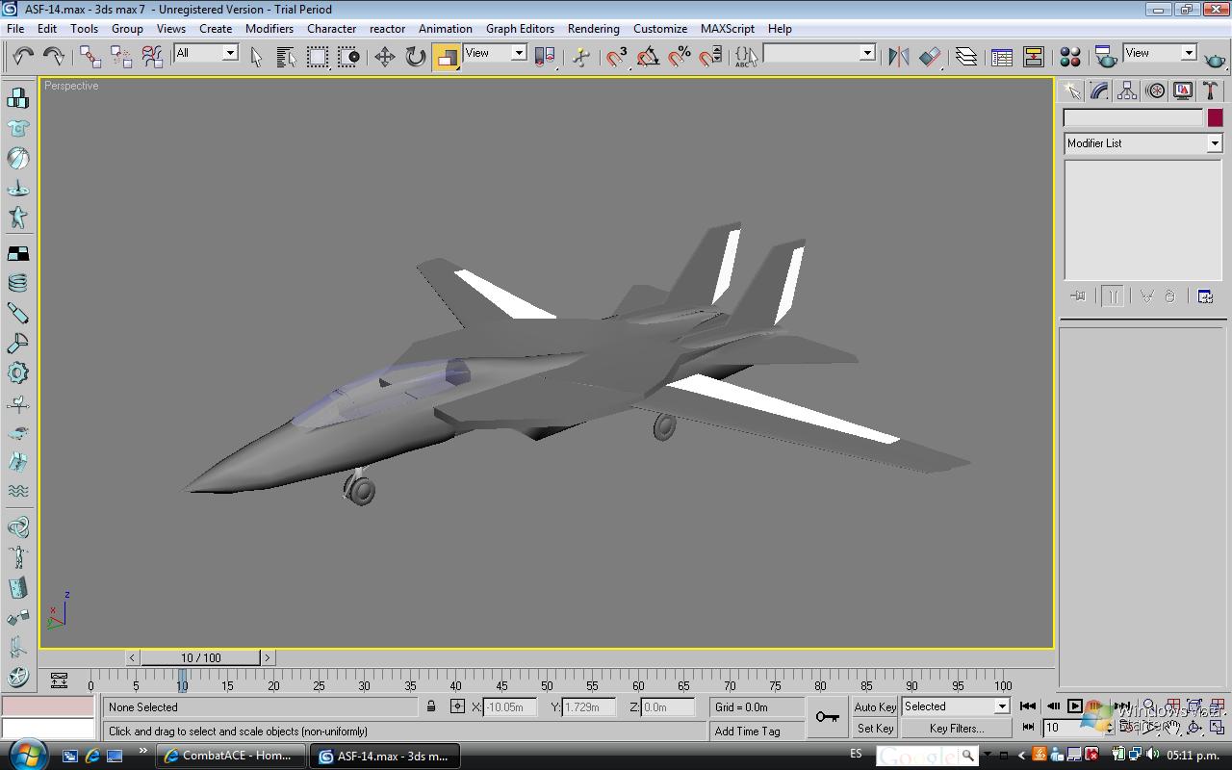Open Curve Editor icon in toolbar
This screenshot has height=770, width=1232.
click(1002, 57)
